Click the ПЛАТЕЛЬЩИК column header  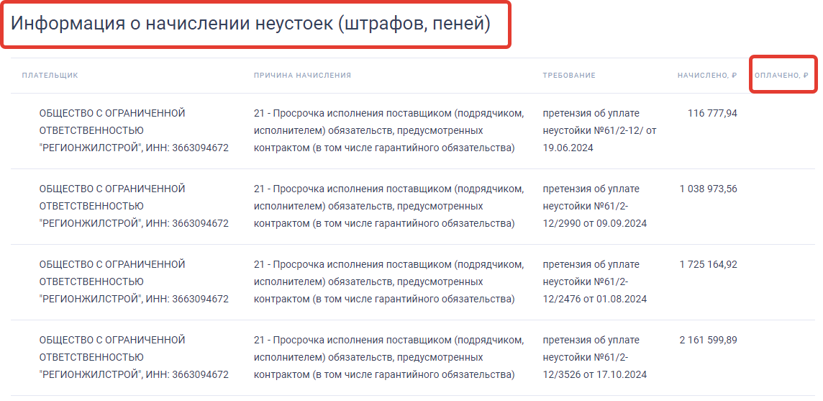[x=50, y=76]
